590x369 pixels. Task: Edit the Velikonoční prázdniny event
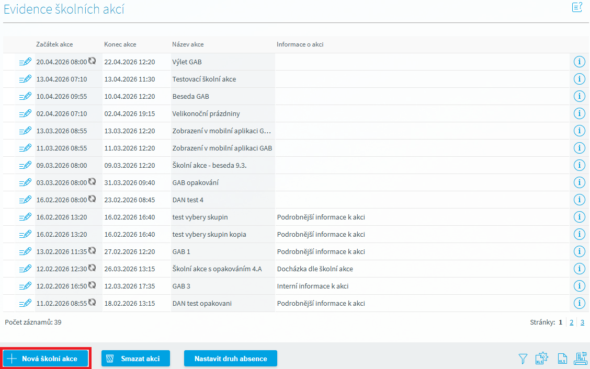[25, 114]
